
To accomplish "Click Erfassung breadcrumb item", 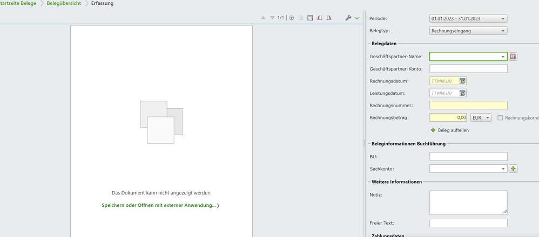I will pyautogui.click(x=103, y=3).
